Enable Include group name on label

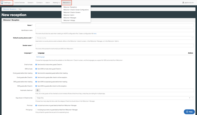click(36, 110)
